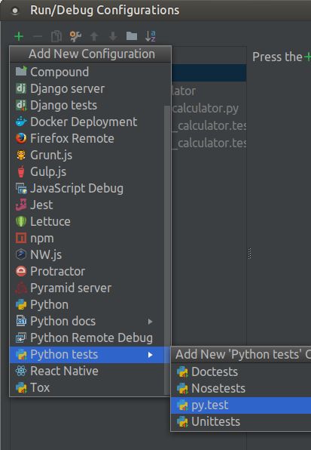This screenshot has height=450, width=311.
Task: Select the Compound configuration icon
Action: point(21,72)
